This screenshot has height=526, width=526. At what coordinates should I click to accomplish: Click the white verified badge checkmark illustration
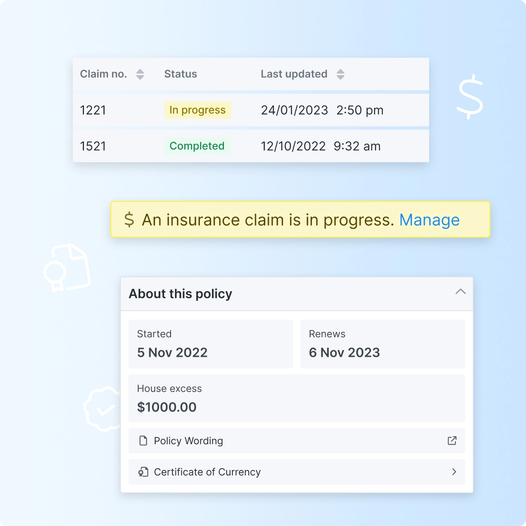point(103,409)
